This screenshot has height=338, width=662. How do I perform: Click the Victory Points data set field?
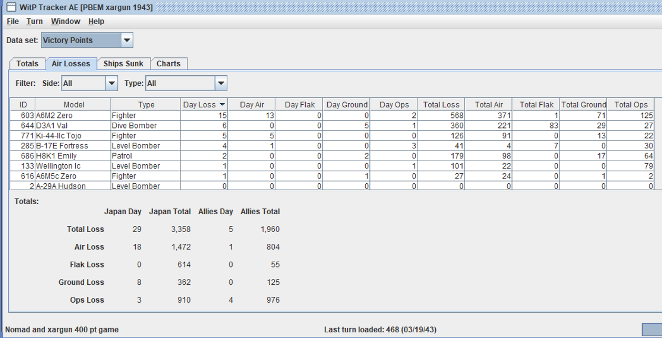tap(81, 40)
